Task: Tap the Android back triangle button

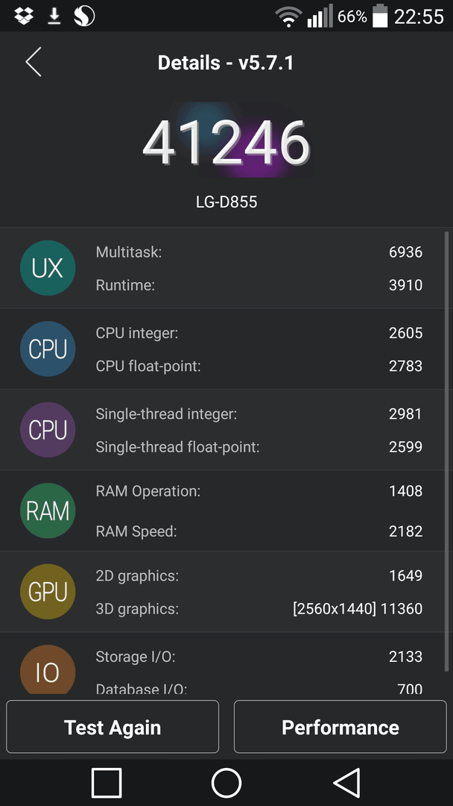Action: [x=346, y=783]
